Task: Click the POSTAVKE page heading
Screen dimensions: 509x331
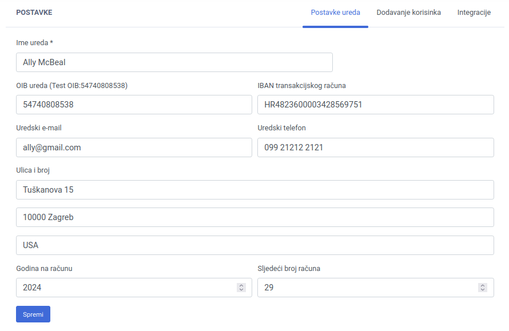Action: [34, 13]
